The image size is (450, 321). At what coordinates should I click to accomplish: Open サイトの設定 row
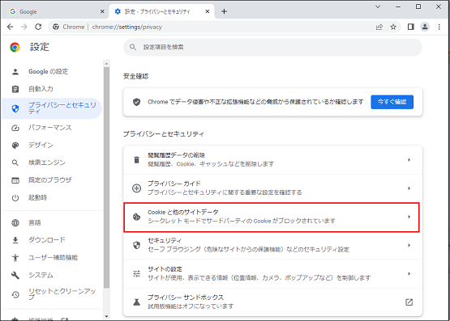[x=272, y=274]
